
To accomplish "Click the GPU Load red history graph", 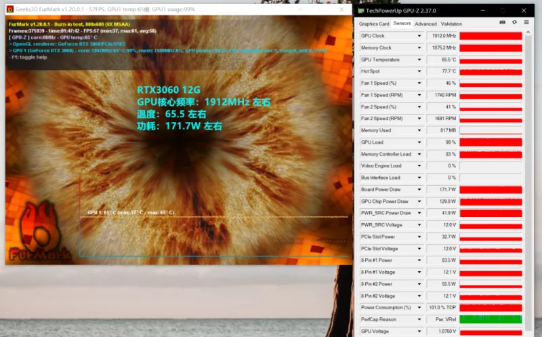I will [491, 142].
